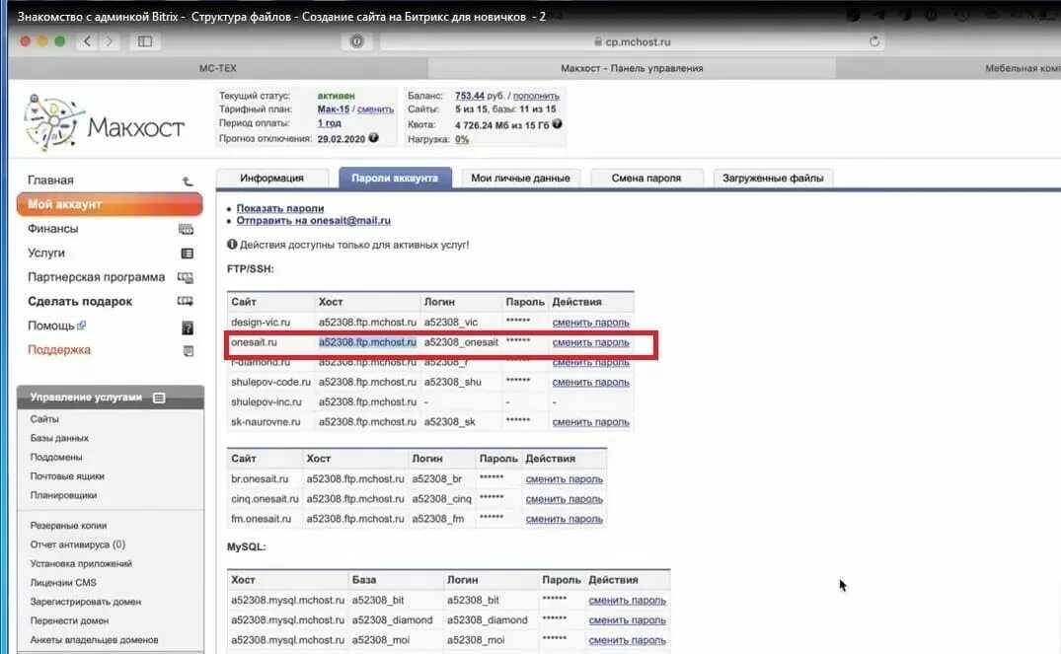Click the external link icon beside Помощь
1061x654 pixels.
pos(81,326)
